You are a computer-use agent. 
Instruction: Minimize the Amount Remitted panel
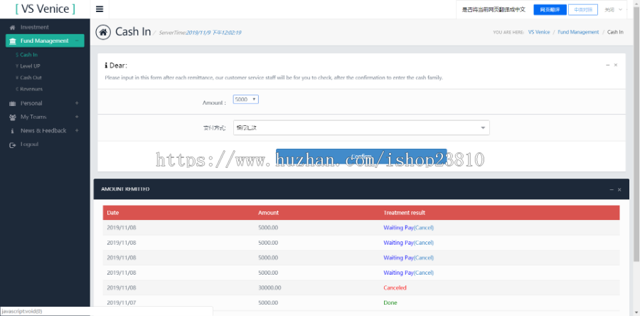coord(612,189)
